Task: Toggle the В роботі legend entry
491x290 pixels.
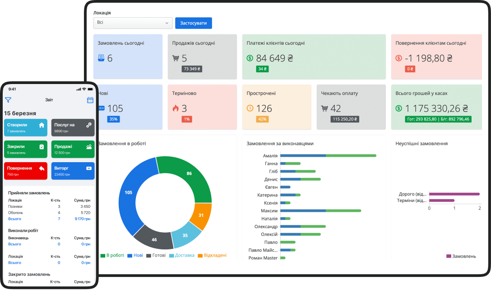Action: pyautogui.click(x=112, y=256)
